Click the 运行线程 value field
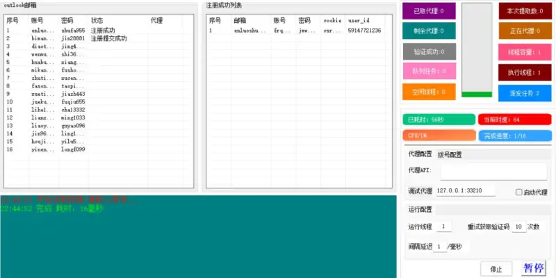The height and width of the screenshot is (278, 556). (444, 227)
